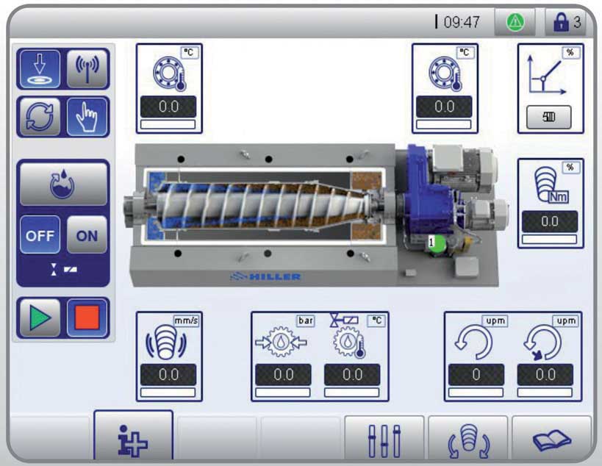Open the operating manual book icon
The image size is (602, 466).
551,435
